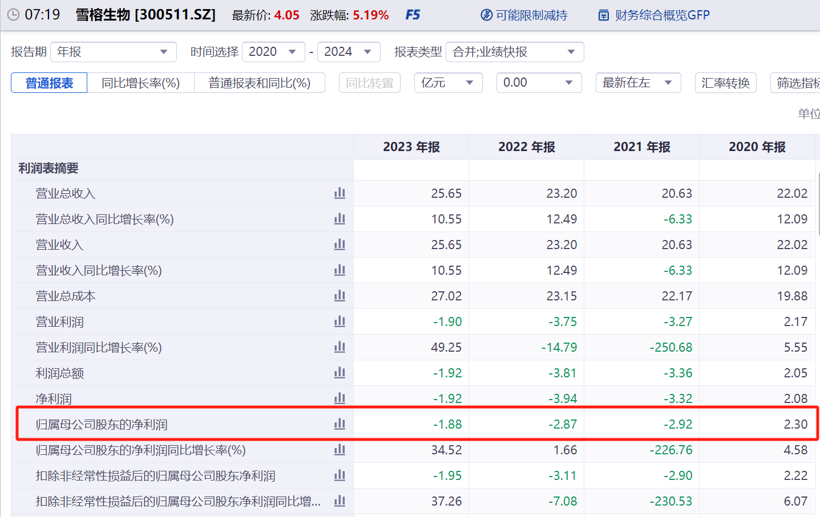Image resolution: width=820 pixels, height=517 pixels.
Task: Expand the 报告期 年报 dropdown
Action: click(x=114, y=52)
